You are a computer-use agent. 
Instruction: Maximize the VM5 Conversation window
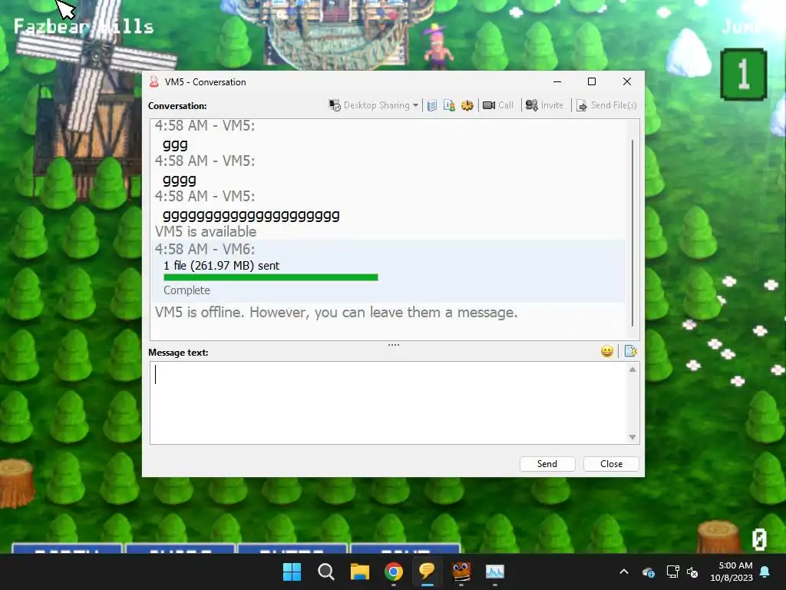(x=592, y=81)
